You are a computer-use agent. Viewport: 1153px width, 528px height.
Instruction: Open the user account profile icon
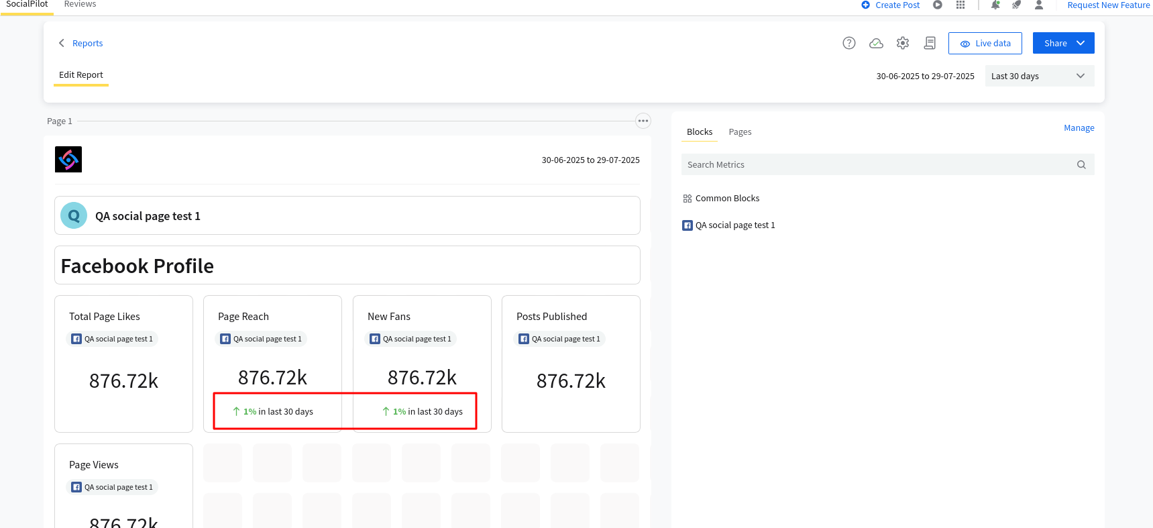click(x=1039, y=5)
